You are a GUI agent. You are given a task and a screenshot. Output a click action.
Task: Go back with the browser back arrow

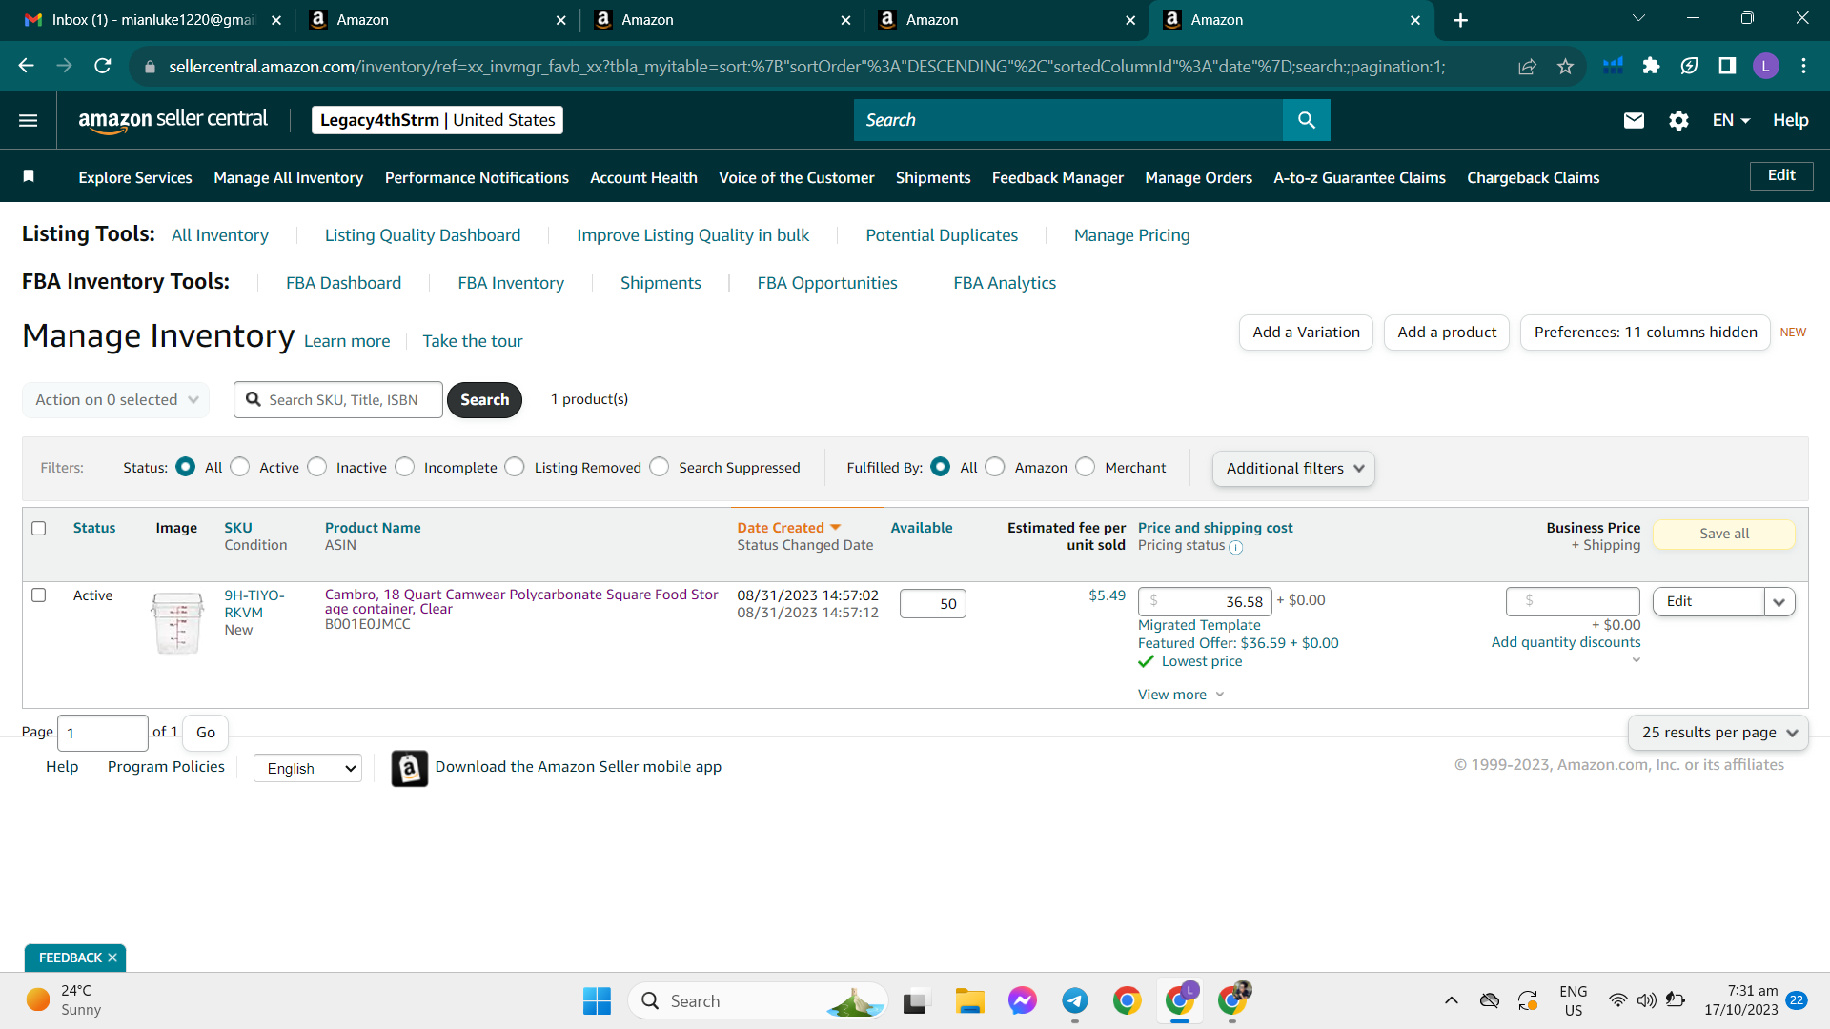point(26,66)
